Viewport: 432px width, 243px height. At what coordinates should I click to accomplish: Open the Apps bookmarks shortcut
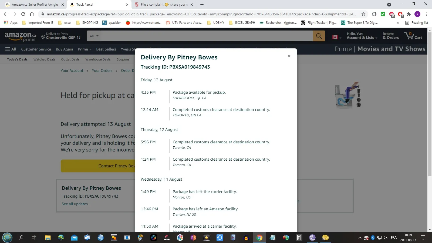pyautogui.click(x=11, y=23)
